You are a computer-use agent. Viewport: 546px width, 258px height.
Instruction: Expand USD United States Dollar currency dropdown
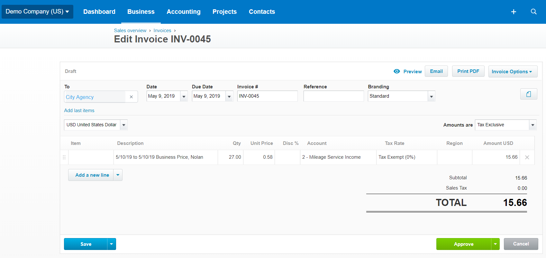point(124,125)
